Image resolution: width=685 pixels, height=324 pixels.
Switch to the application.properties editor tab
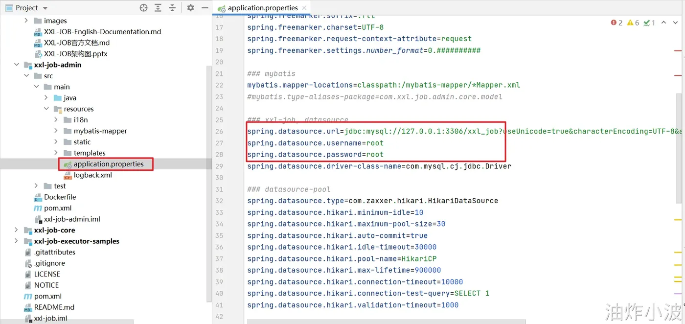point(263,8)
